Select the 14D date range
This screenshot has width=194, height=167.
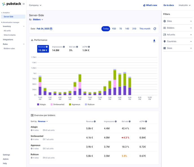tap(127, 29)
